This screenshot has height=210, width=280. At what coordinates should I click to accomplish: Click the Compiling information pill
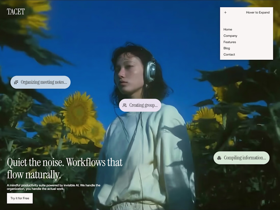click(x=241, y=158)
